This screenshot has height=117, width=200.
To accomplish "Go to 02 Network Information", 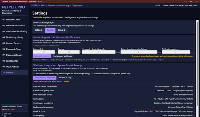I will (14, 25).
